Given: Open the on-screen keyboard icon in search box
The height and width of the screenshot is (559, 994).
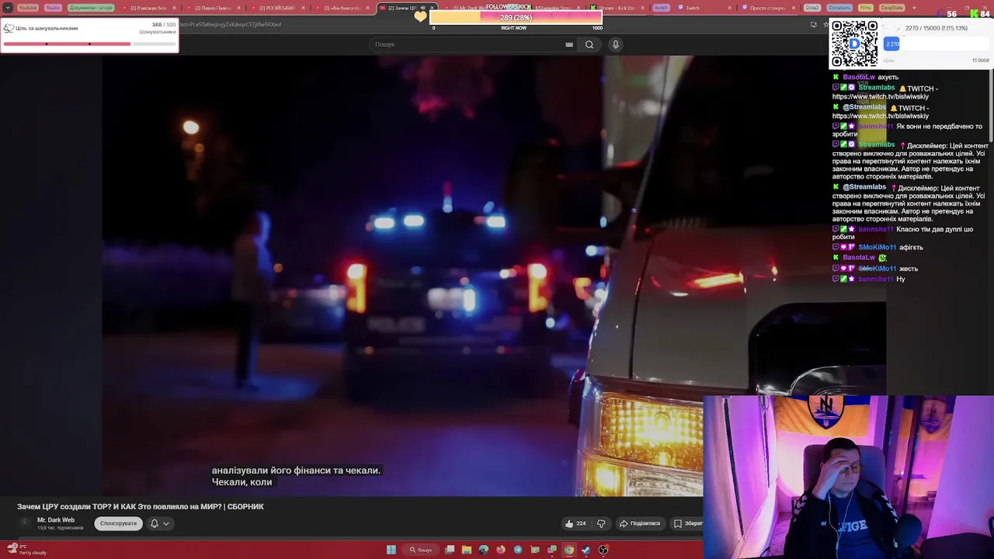Looking at the screenshot, I should coord(569,44).
